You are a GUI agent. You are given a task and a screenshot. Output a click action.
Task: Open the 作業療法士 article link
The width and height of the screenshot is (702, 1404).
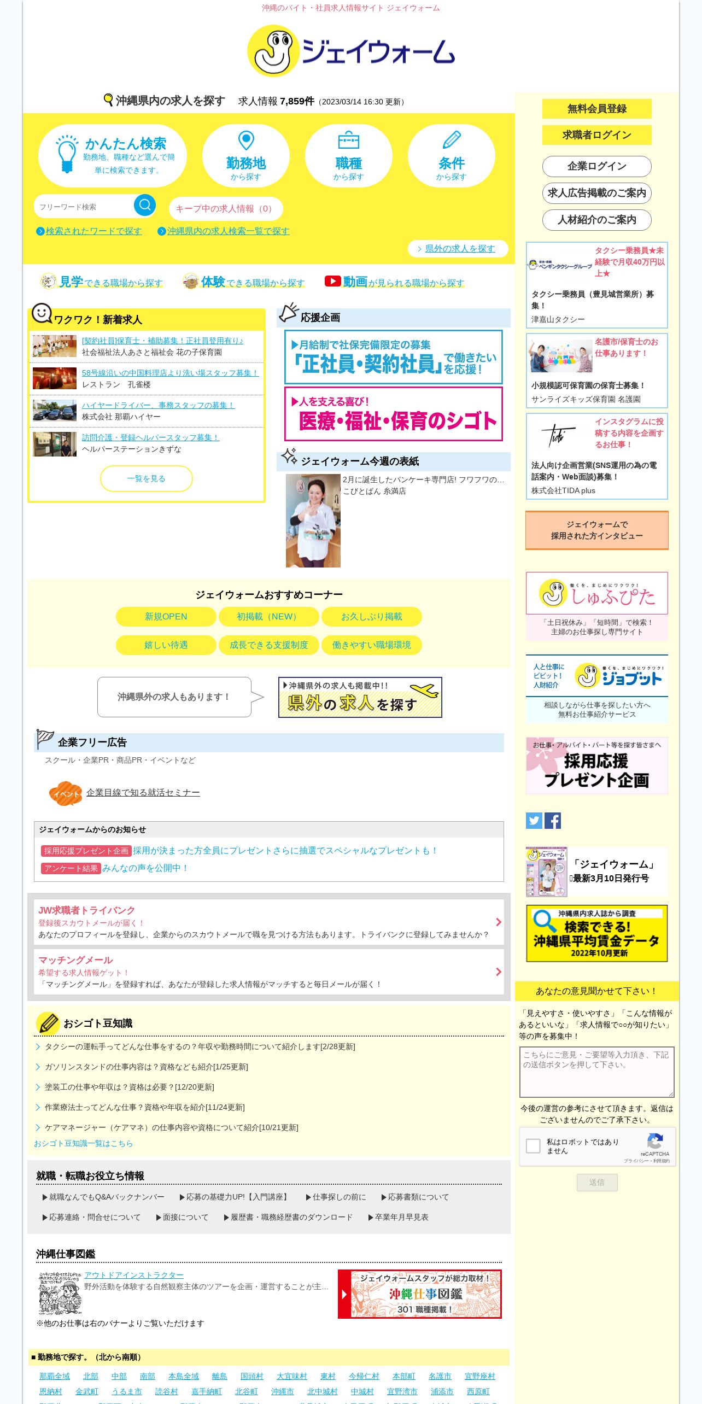(145, 1107)
